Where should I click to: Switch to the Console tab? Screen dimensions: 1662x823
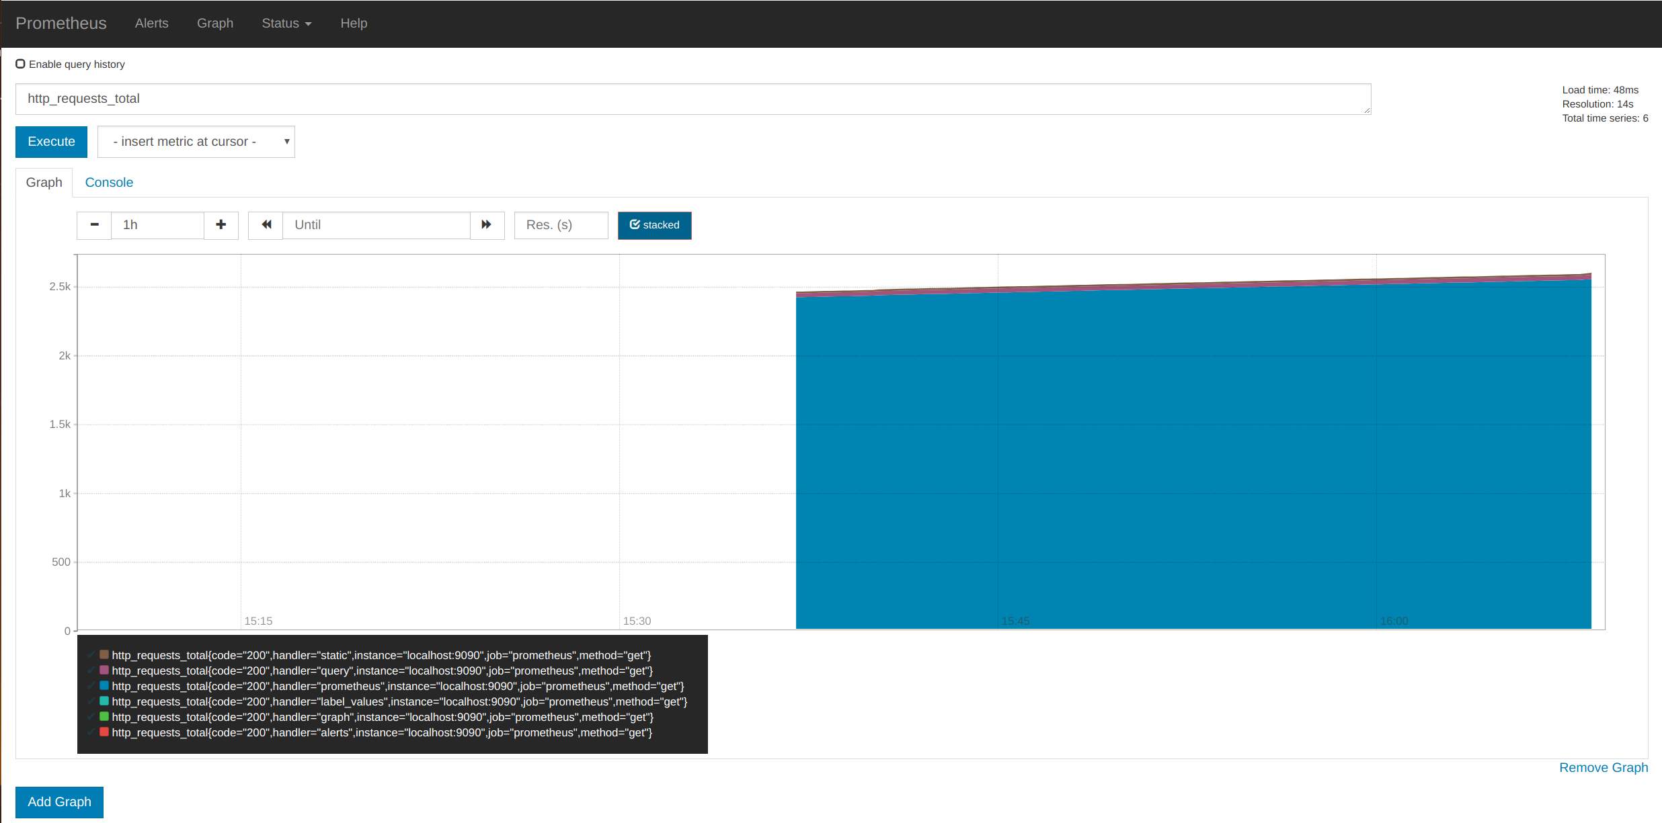109,183
